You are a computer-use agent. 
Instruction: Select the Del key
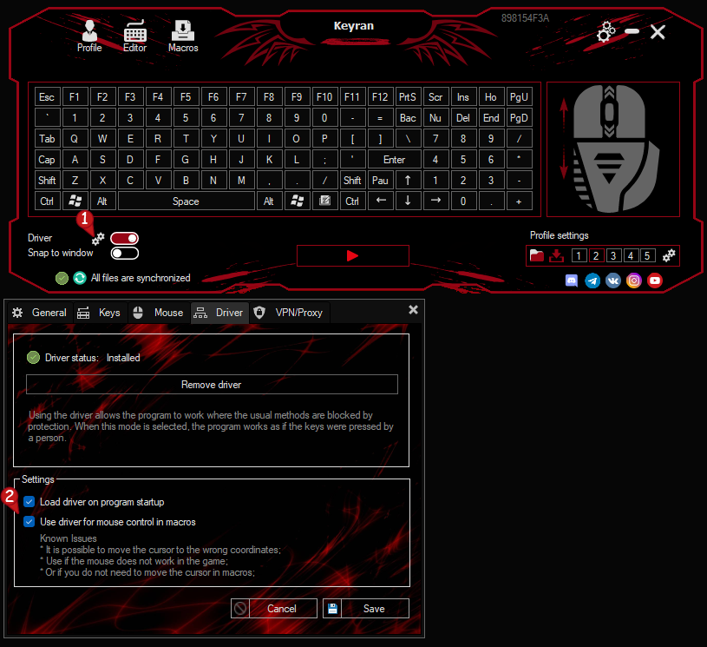pos(463,118)
